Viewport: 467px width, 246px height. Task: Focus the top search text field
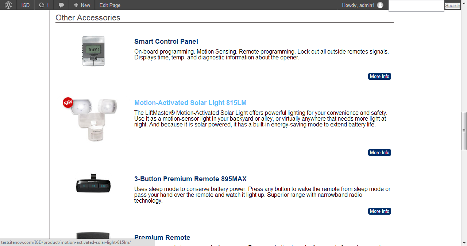[x=416, y=6]
